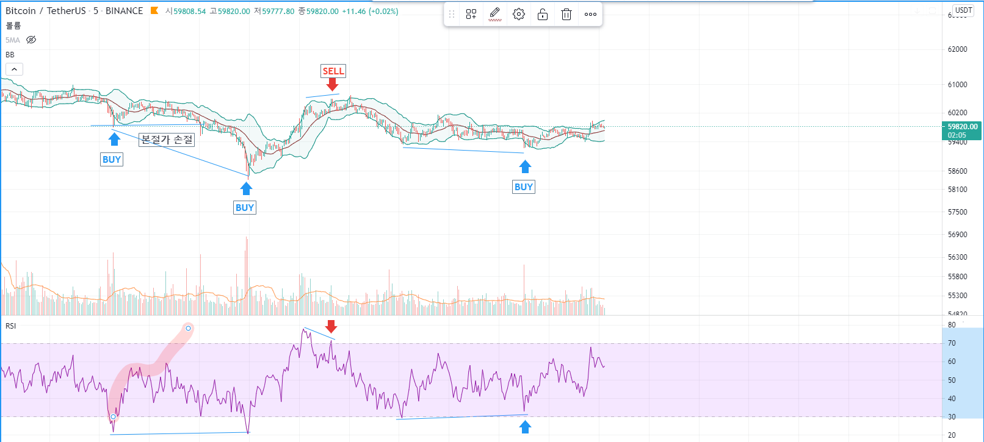Click the 58600 price axis label

(x=957, y=171)
